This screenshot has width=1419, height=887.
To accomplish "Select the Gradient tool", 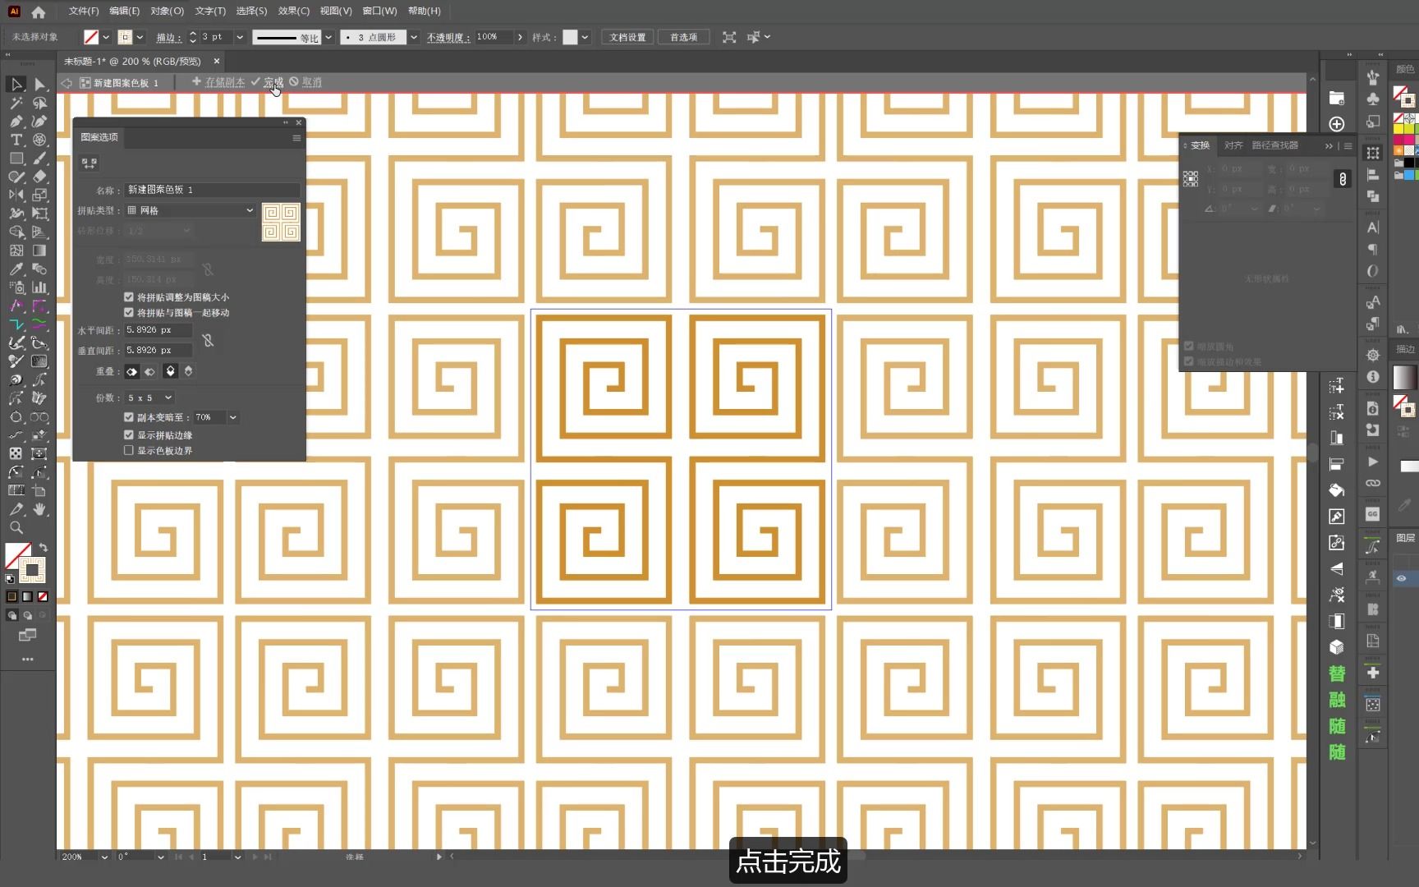I will pos(39,250).
